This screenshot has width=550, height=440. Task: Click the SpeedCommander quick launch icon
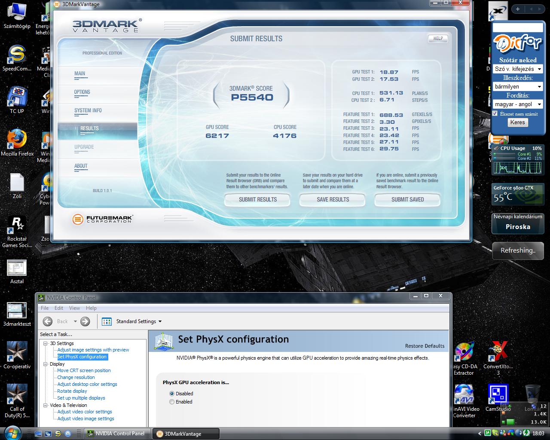click(x=58, y=434)
